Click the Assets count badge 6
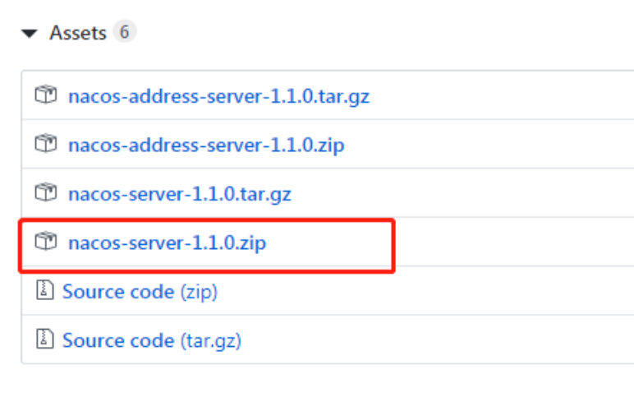Screen dimensions: 634x402 point(125,31)
